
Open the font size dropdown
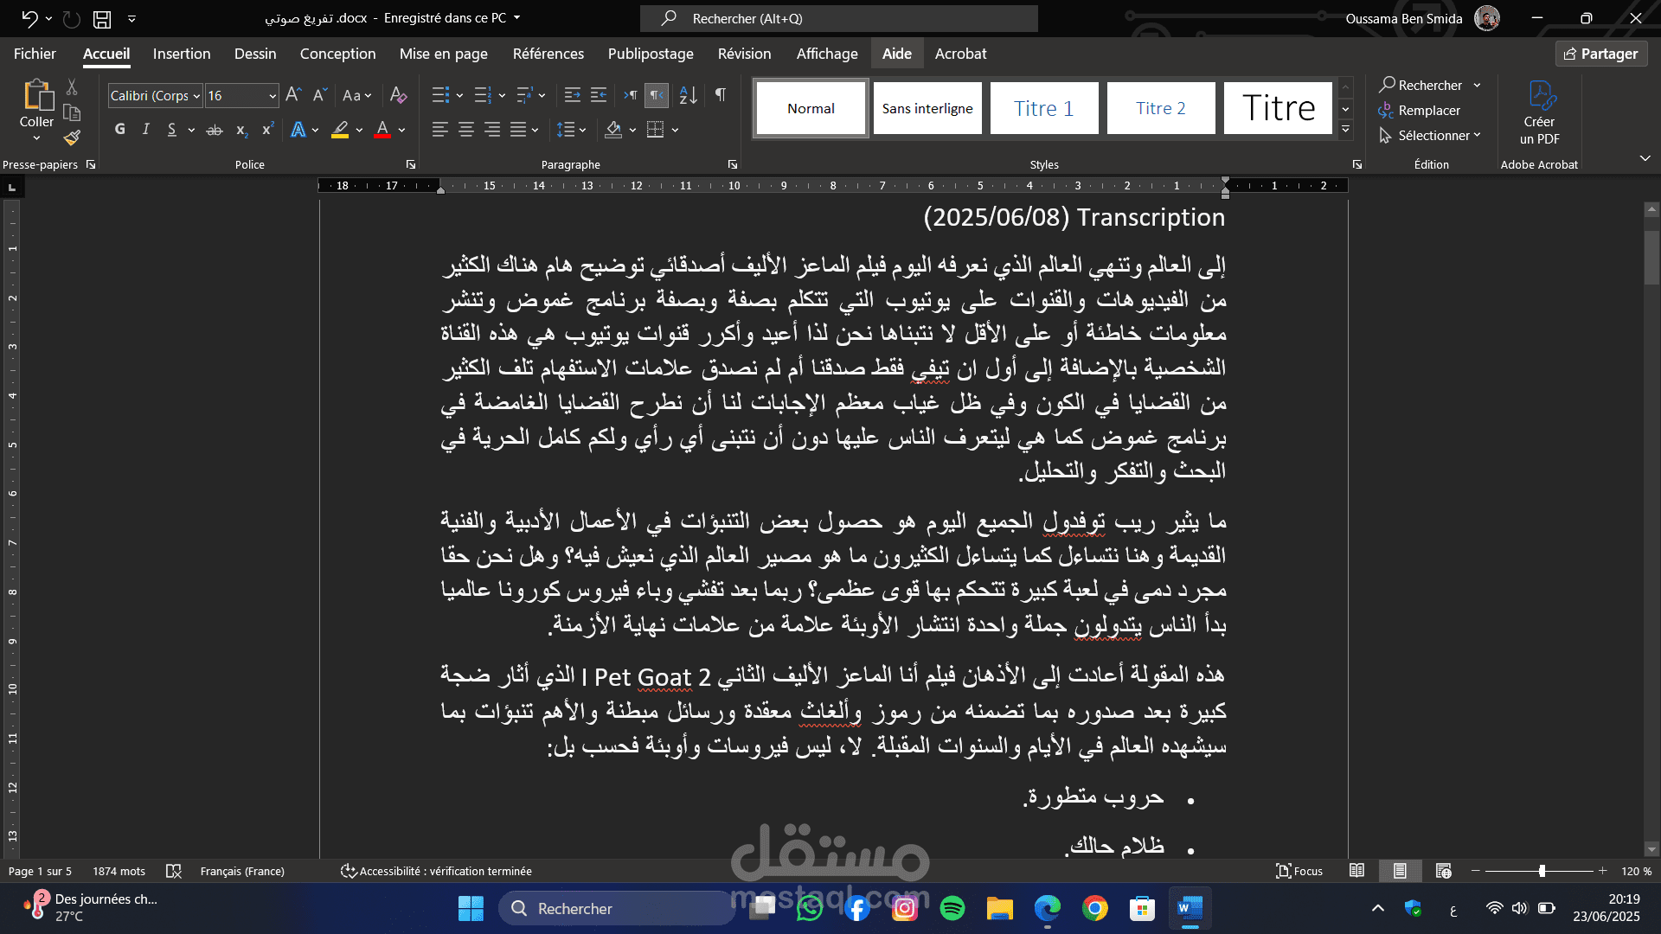273,96
